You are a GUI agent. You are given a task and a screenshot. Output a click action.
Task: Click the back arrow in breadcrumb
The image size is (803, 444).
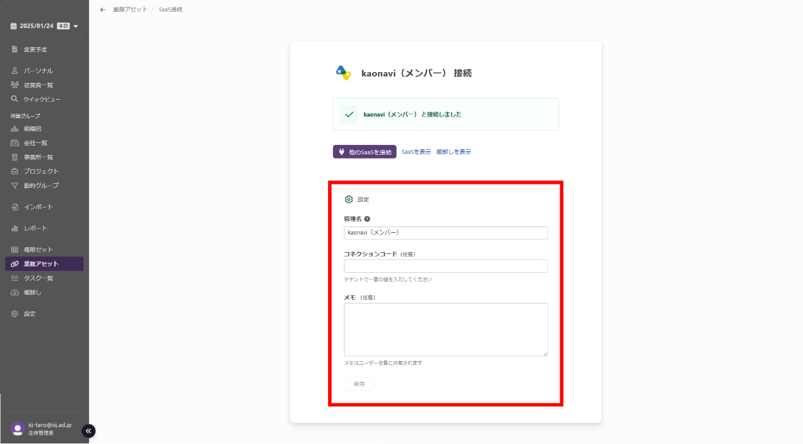coord(103,9)
